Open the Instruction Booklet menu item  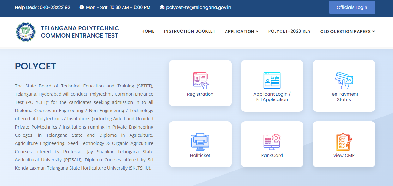point(190,31)
